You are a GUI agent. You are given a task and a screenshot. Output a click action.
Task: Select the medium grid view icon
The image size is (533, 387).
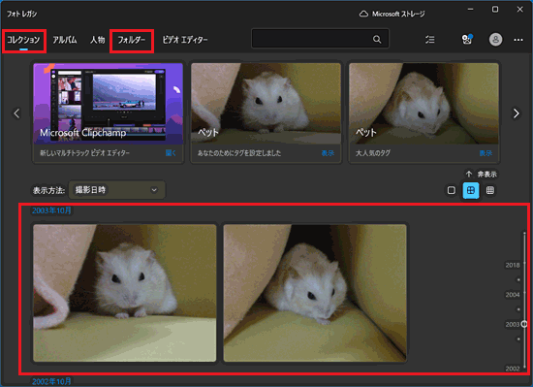pyautogui.click(x=471, y=190)
